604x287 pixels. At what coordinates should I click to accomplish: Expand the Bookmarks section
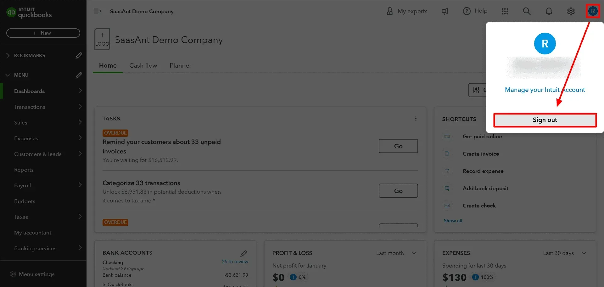[8, 56]
